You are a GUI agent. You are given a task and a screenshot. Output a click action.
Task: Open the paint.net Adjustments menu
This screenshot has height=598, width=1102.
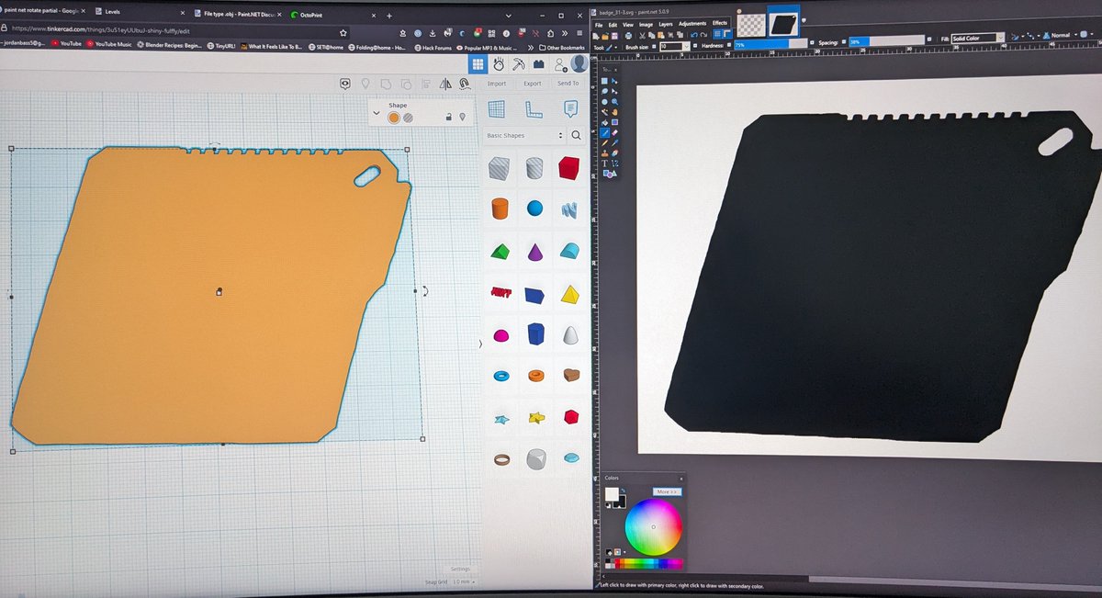[692, 24]
